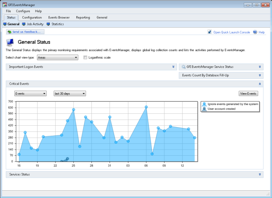Click legend icon for User account created
Screen dimensions: 272x198
click(204, 109)
